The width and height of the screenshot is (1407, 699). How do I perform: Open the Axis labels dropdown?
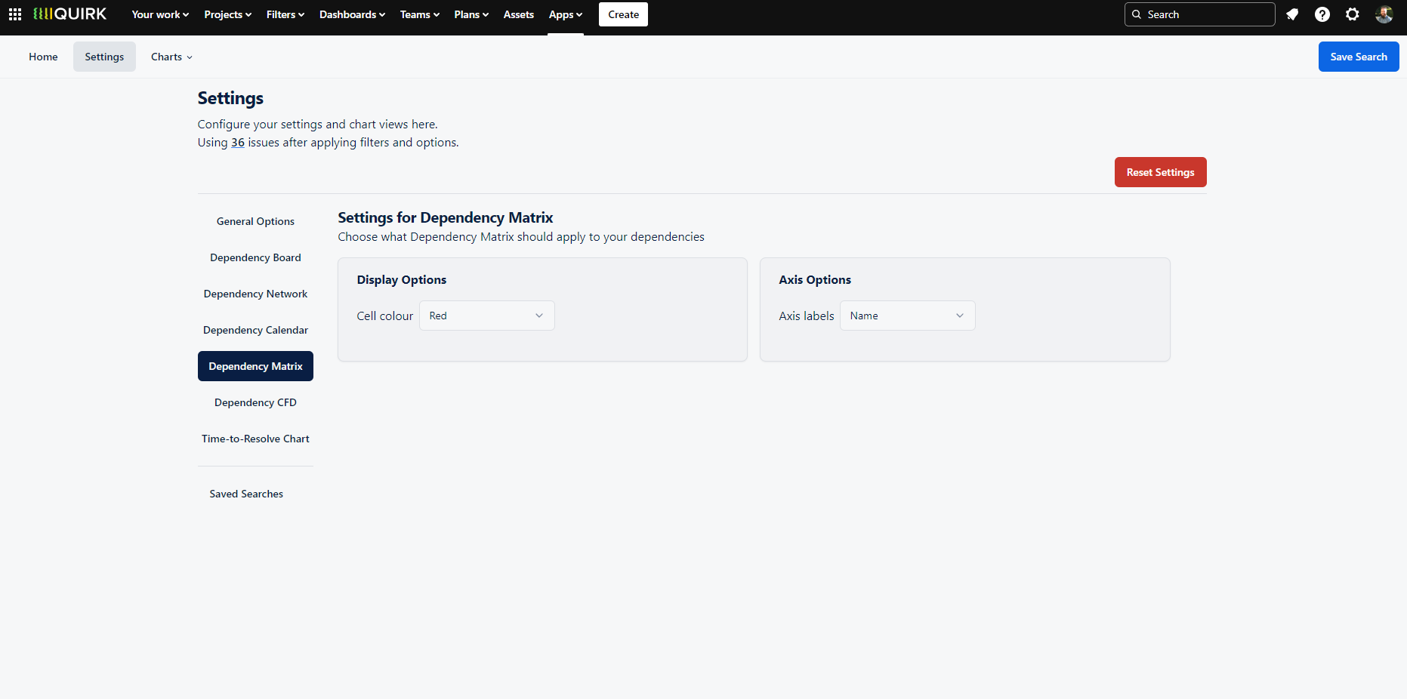[x=907, y=316]
